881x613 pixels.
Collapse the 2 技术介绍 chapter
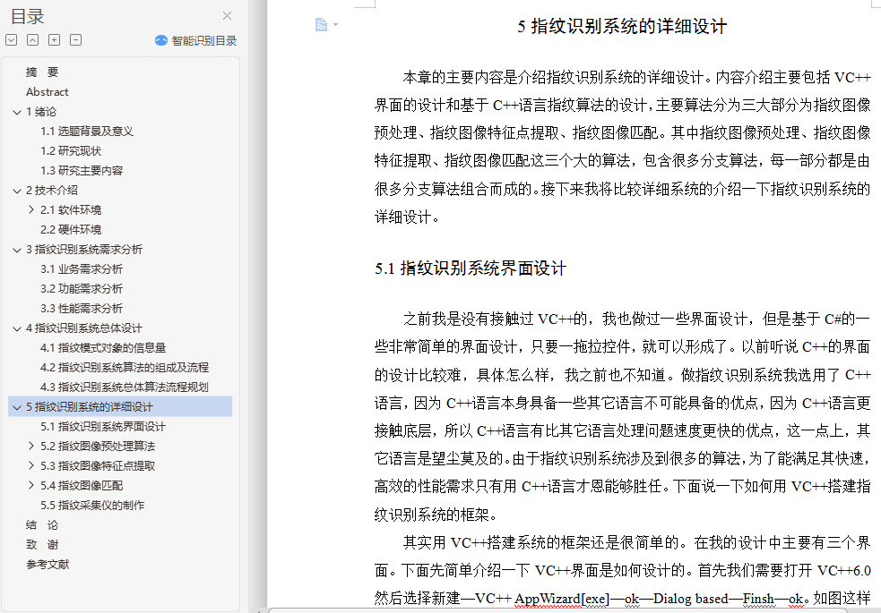pos(17,191)
